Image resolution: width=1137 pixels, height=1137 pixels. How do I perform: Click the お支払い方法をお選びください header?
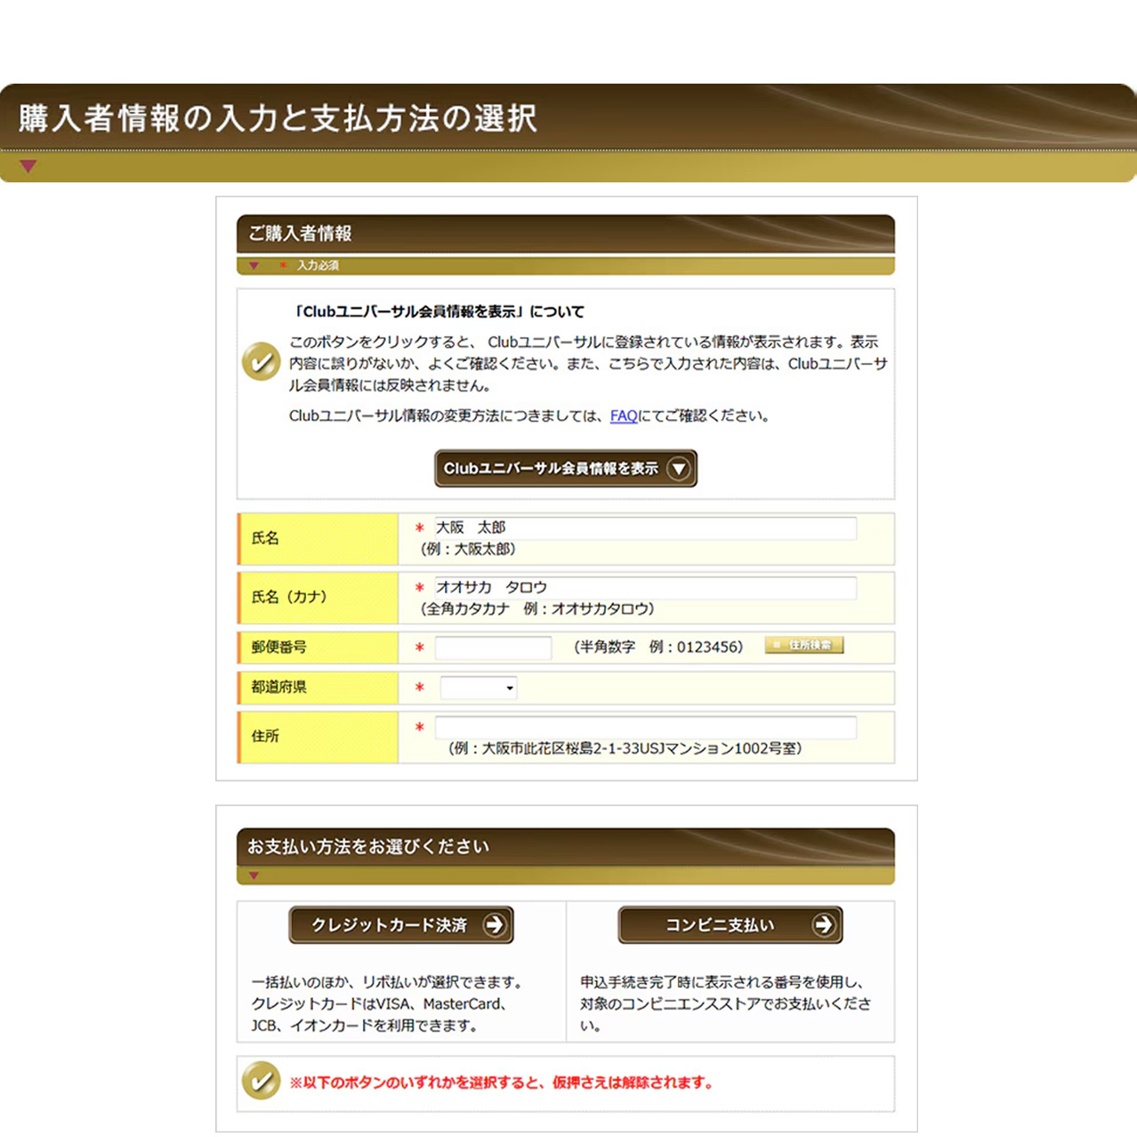point(566,847)
